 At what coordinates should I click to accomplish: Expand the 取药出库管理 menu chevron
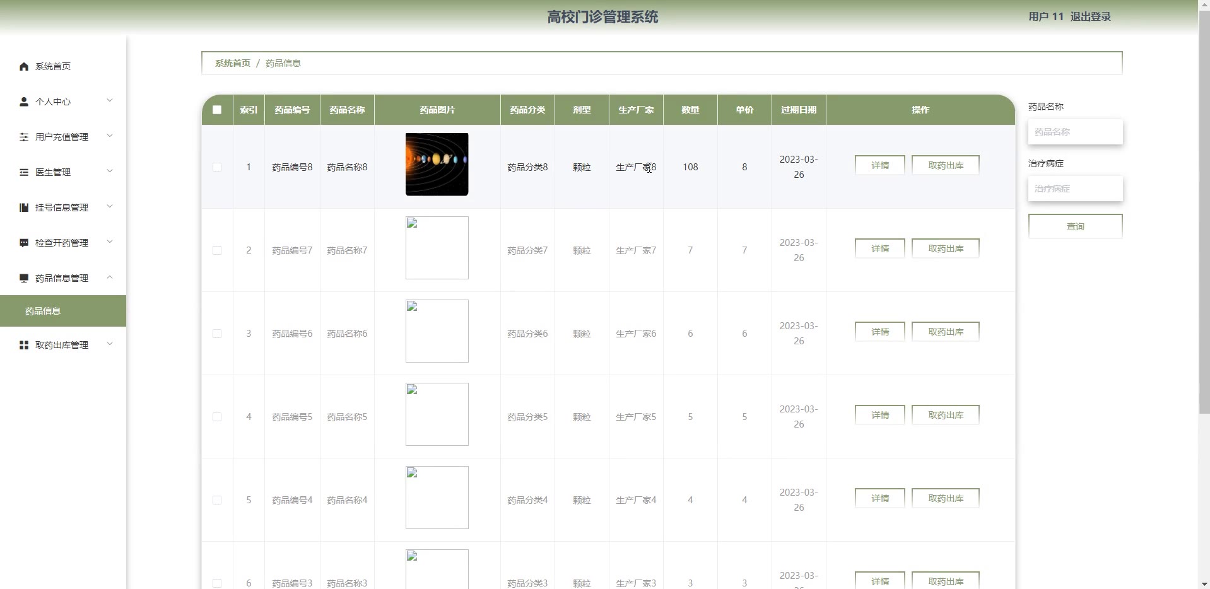110,344
